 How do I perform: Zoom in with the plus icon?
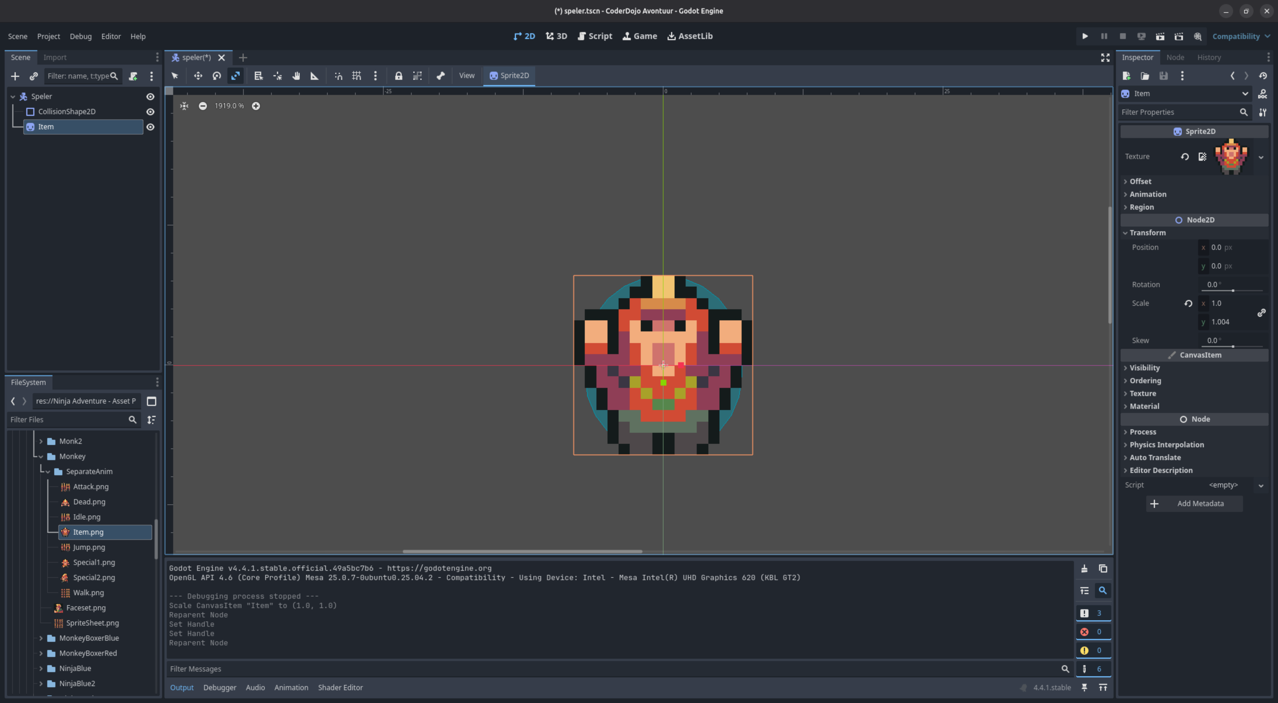coord(256,106)
